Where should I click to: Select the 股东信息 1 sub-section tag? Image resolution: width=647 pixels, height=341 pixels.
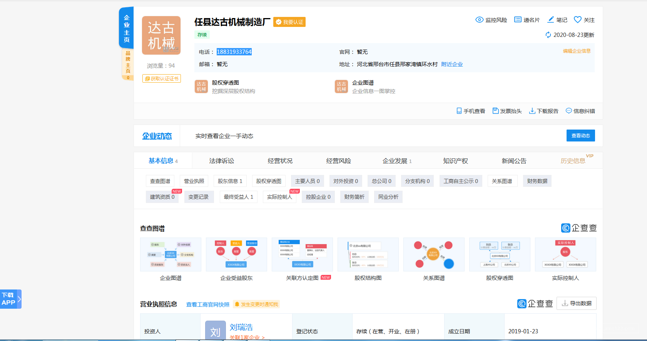(230, 181)
